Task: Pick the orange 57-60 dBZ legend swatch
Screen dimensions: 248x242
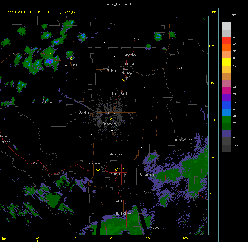Action: coord(226,47)
